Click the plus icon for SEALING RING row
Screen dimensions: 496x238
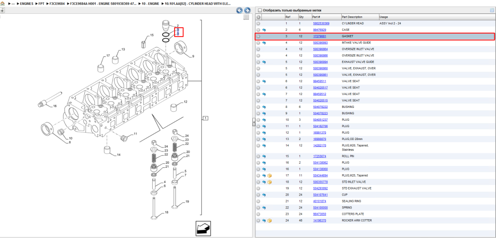coord(258,201)
